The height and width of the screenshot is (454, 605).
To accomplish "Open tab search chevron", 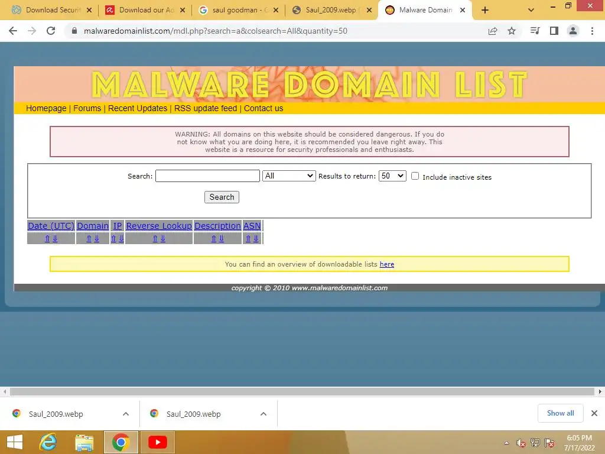I will pyautogui.click(x=531, y=11).
